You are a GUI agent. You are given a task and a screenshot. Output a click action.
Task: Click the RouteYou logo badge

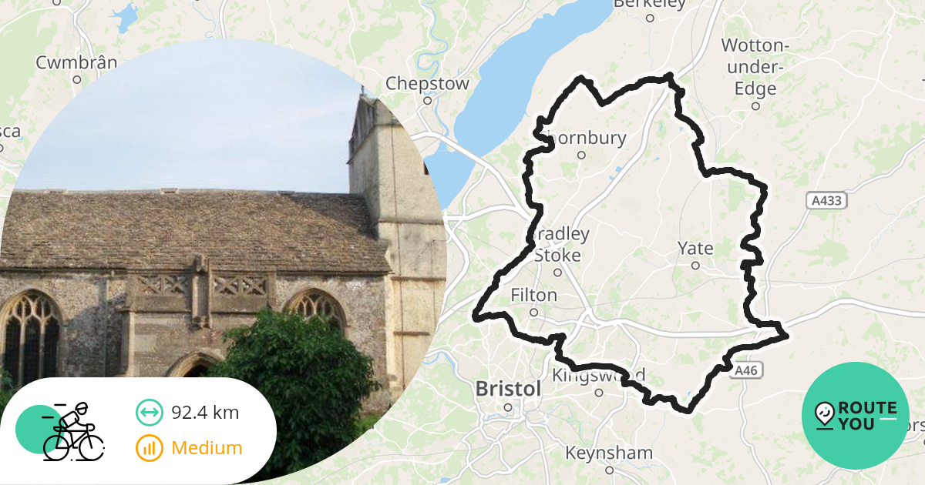[856, 416]
